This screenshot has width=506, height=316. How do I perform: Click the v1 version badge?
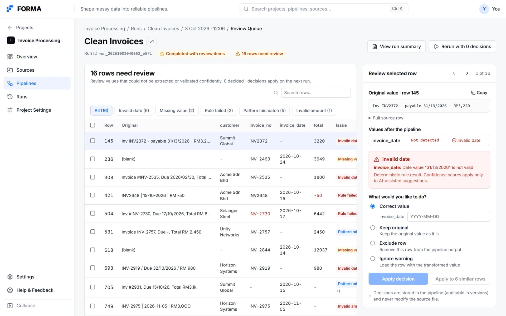click(152, 42)
